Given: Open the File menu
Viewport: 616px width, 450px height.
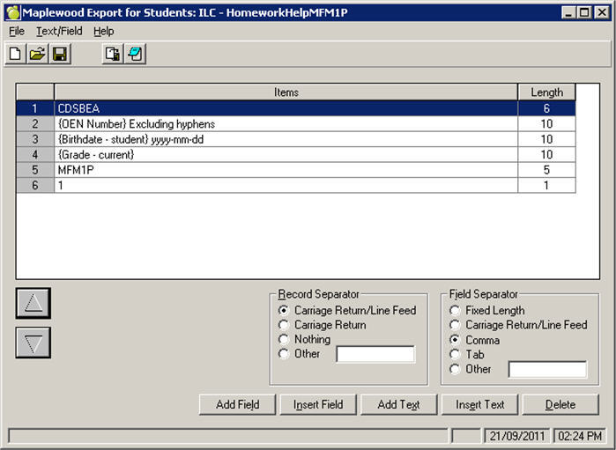Looking at the screenshot, I should [x=17, y=31].
